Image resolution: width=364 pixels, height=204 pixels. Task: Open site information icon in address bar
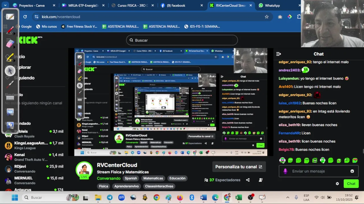click(36, 17)
